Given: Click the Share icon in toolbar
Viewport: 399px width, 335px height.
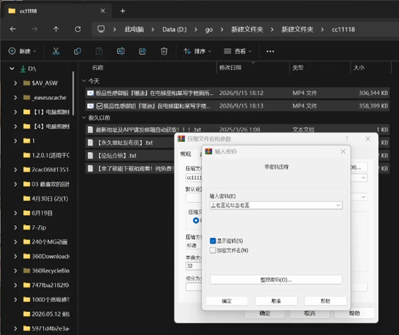Looking at the screenshot, I should [143, 51].
